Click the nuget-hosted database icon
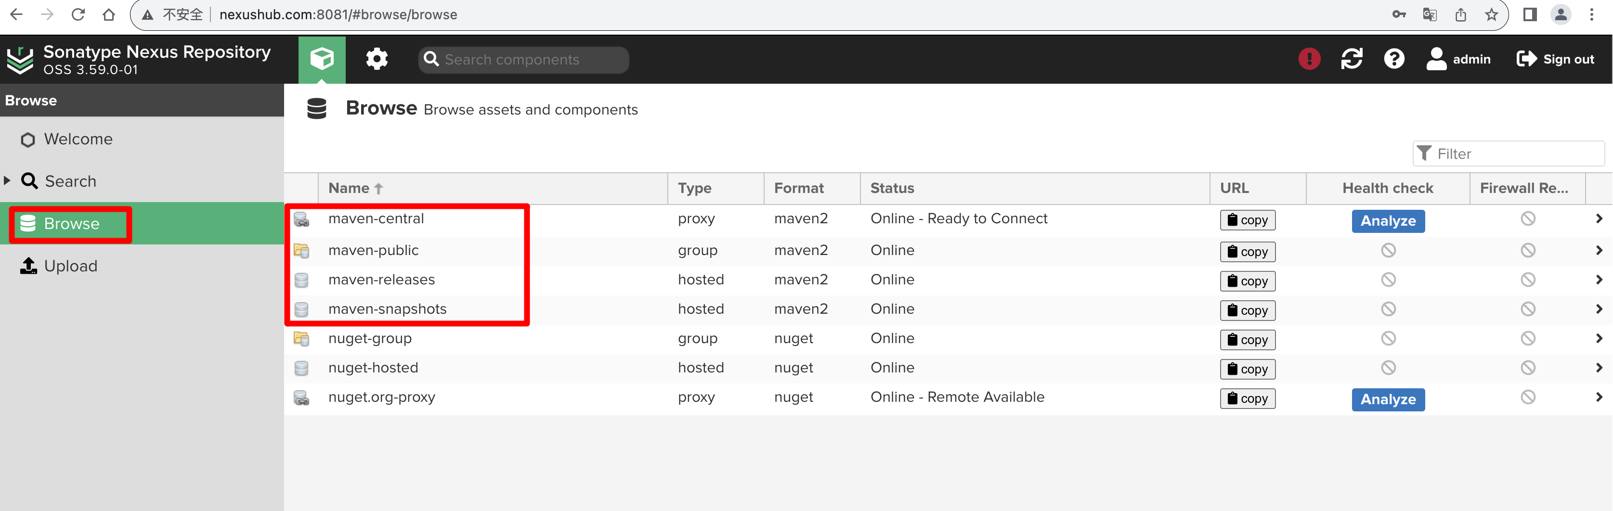 302,369
